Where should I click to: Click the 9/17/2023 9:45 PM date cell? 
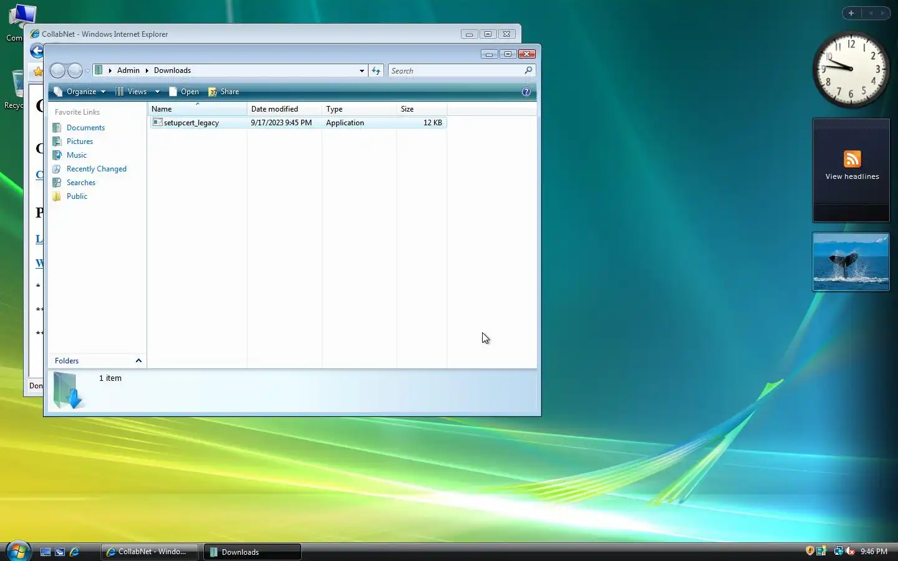click(x=281, y=123)
